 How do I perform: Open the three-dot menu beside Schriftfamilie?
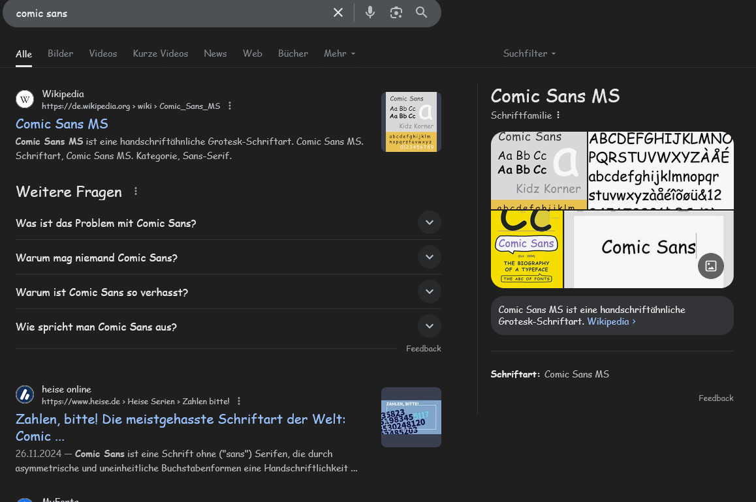558,115
